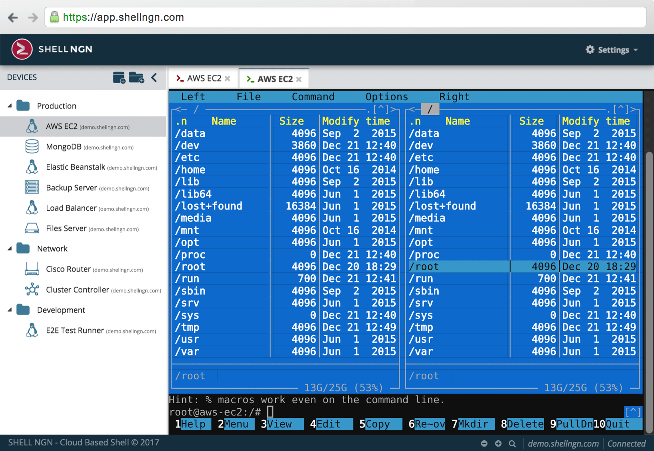Click the add new folder icon

[136, 78]
